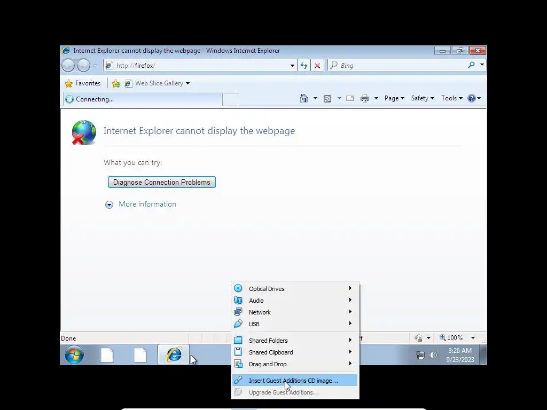547x410 pixels.
Task: Open the Tools menu
Action: (452, 98)
